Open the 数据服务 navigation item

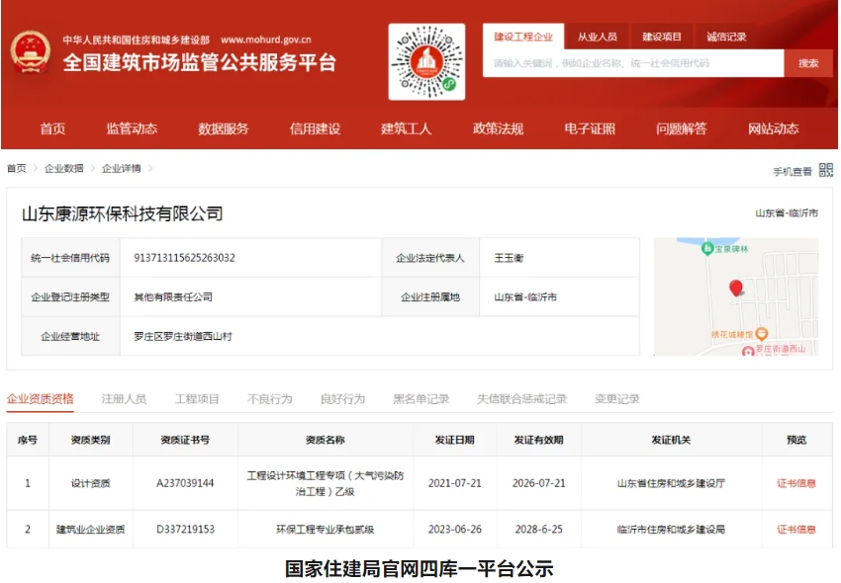coord(224,128)
